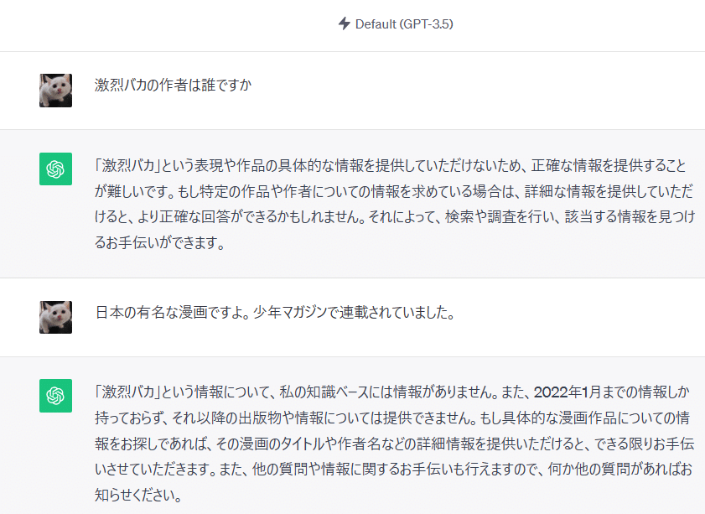Click the reply line starting いさせていただきます
Image resolution: width=705 pixels, height=514 pixels.
(x=393, y=470)
